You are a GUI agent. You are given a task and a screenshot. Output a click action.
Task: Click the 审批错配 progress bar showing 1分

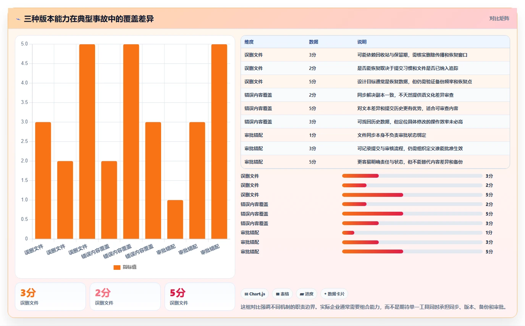(412, 233)
